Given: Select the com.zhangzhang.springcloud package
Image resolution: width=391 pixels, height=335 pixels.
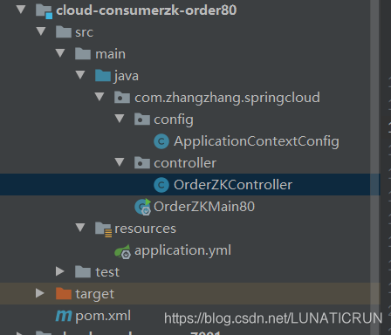Looking at the screenshot, I should 227,98.
